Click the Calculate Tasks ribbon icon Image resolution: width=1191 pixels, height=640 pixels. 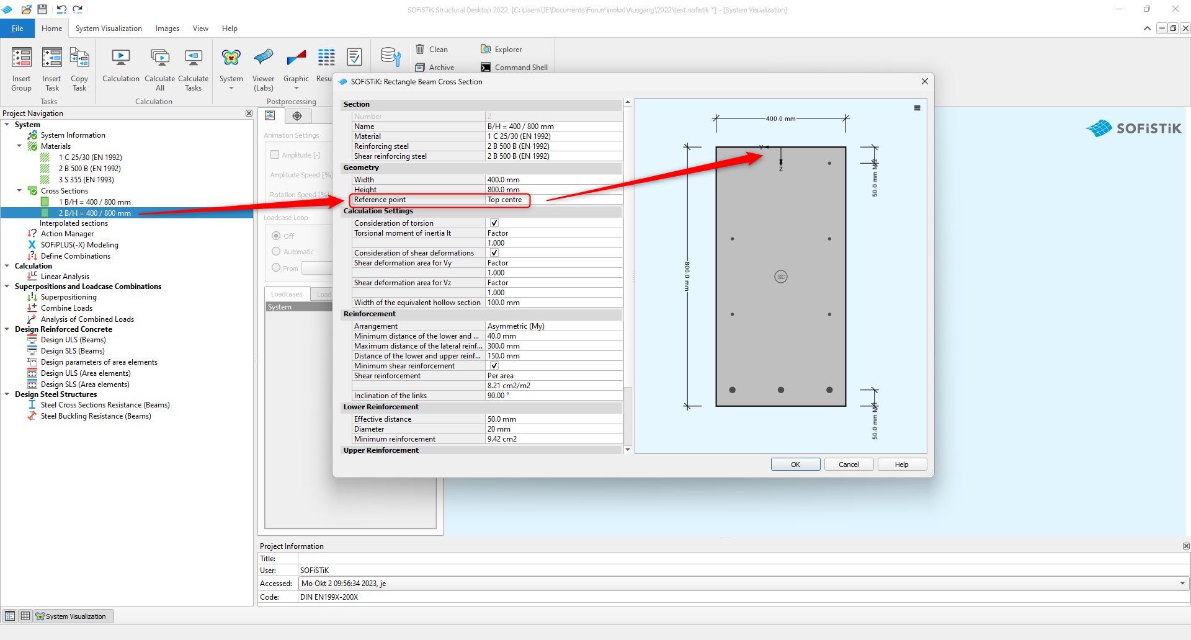pos(194,57)
